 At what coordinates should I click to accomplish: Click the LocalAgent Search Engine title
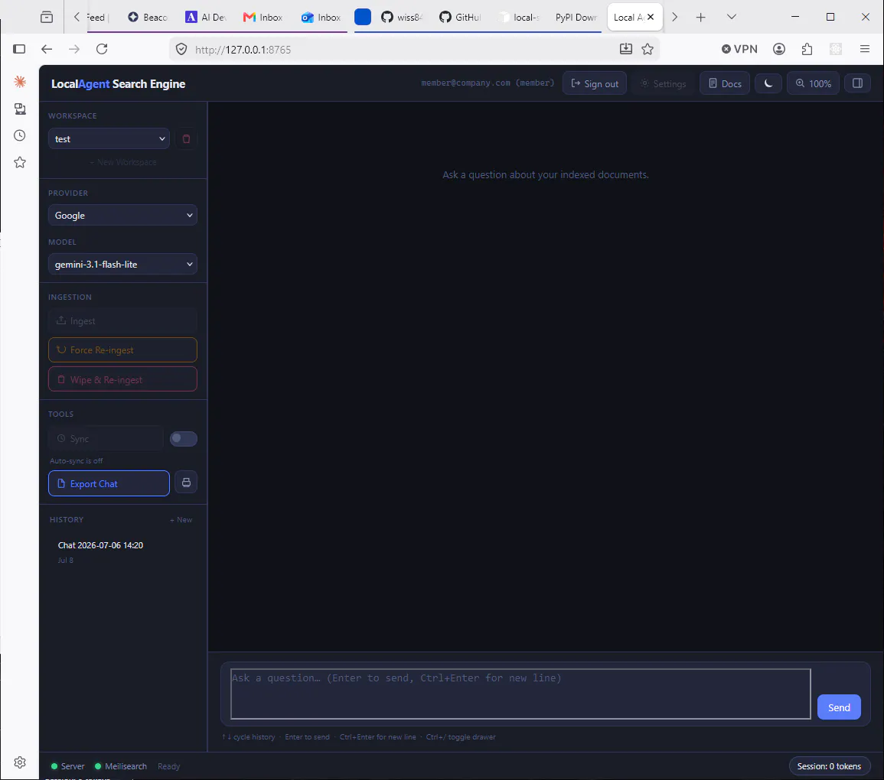[x=119, y=83]
